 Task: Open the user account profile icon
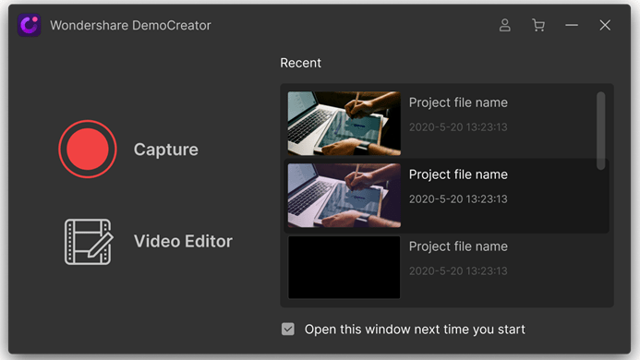(505, 25)
